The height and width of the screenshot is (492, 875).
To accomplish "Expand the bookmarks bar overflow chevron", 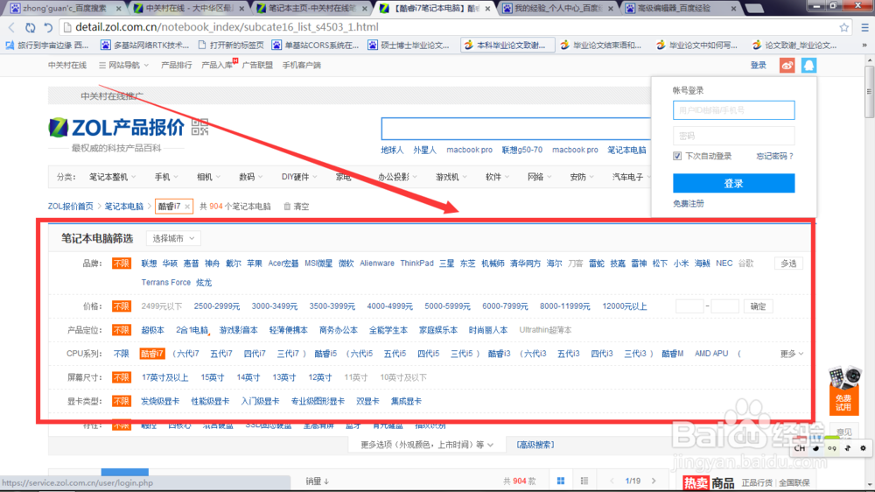I will pos(864,46).
